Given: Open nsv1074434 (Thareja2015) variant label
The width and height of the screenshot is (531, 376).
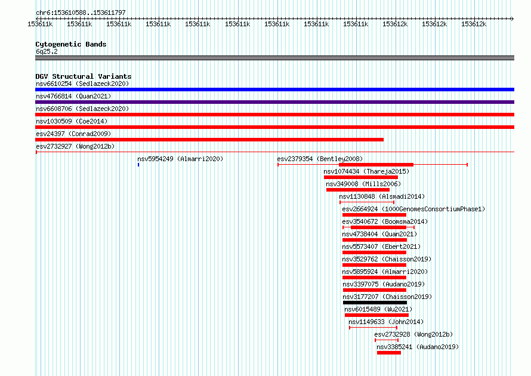Looking at the screenshot, I should pos(366,171).
